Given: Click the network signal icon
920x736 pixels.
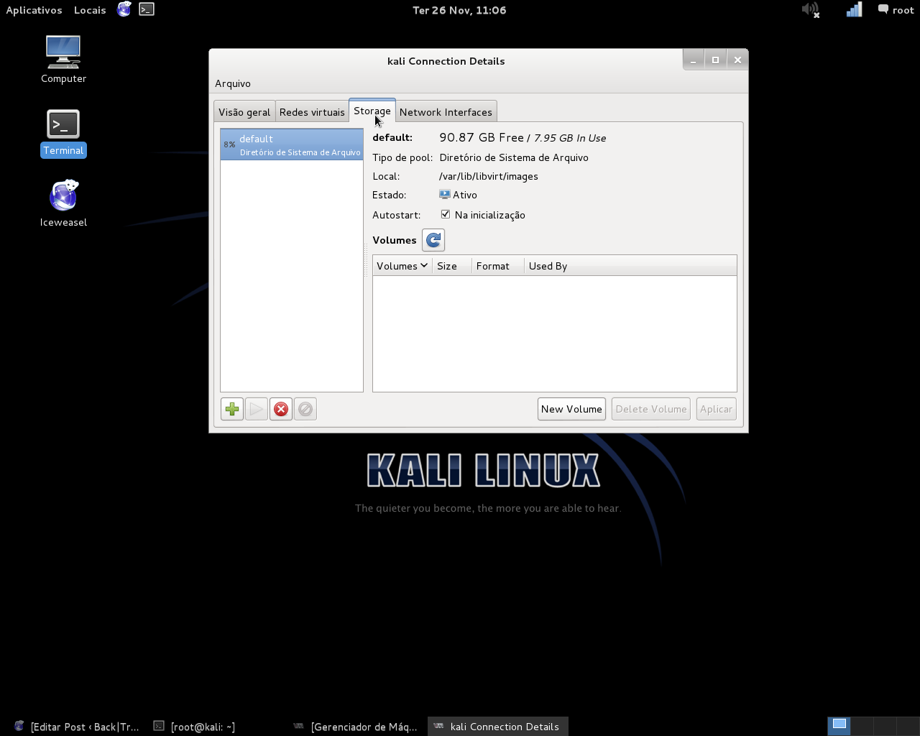Looking at the screenshot, I should point(854,10).
